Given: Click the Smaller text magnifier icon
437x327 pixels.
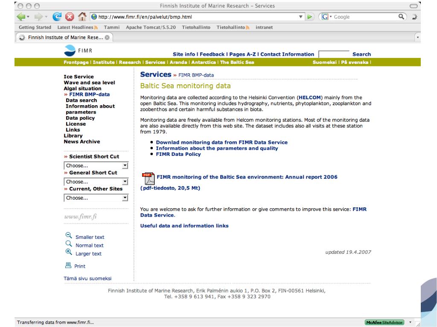Looking at the screenshot, I should (69, 235).
